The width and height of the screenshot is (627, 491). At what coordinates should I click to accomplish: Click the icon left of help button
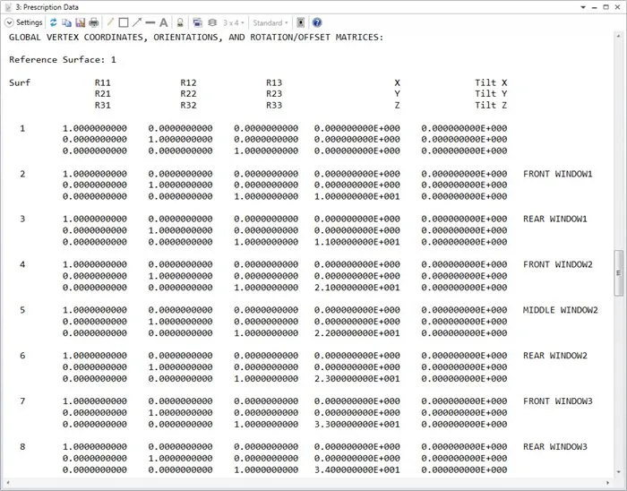300,22
